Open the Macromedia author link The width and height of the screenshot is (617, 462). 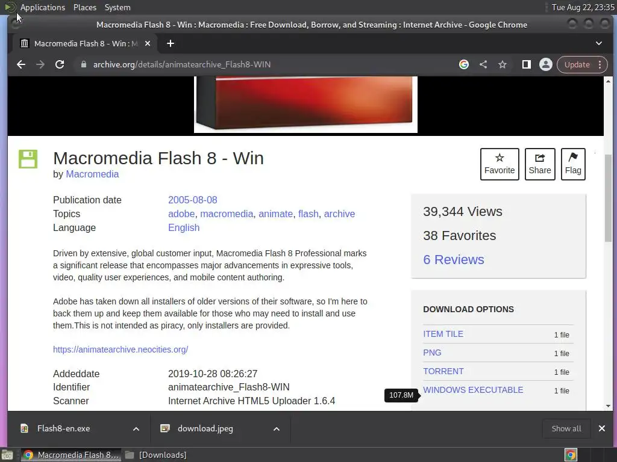point(92,174)
